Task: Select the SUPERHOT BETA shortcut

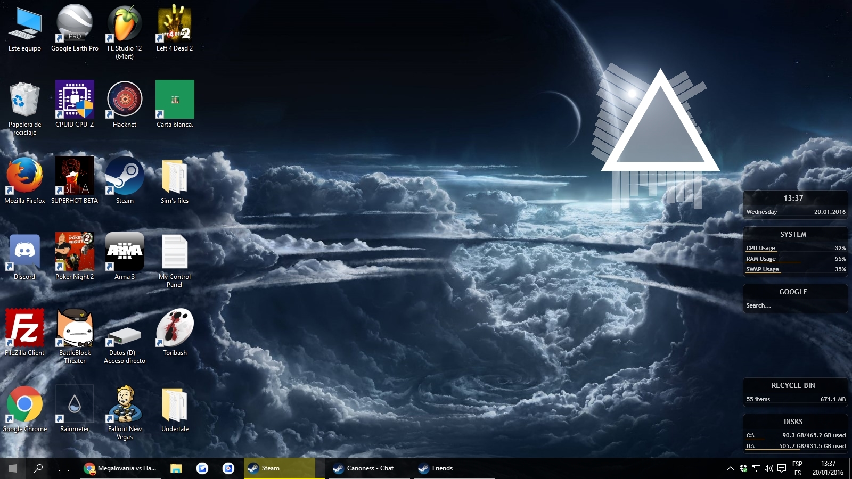Action: [x=75, y=181]
